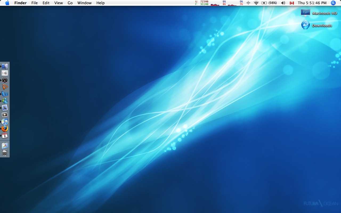Open iCal calendar in the dock
Screen dimensions: 341x213
pyautogui.click(x=5, y=136)
